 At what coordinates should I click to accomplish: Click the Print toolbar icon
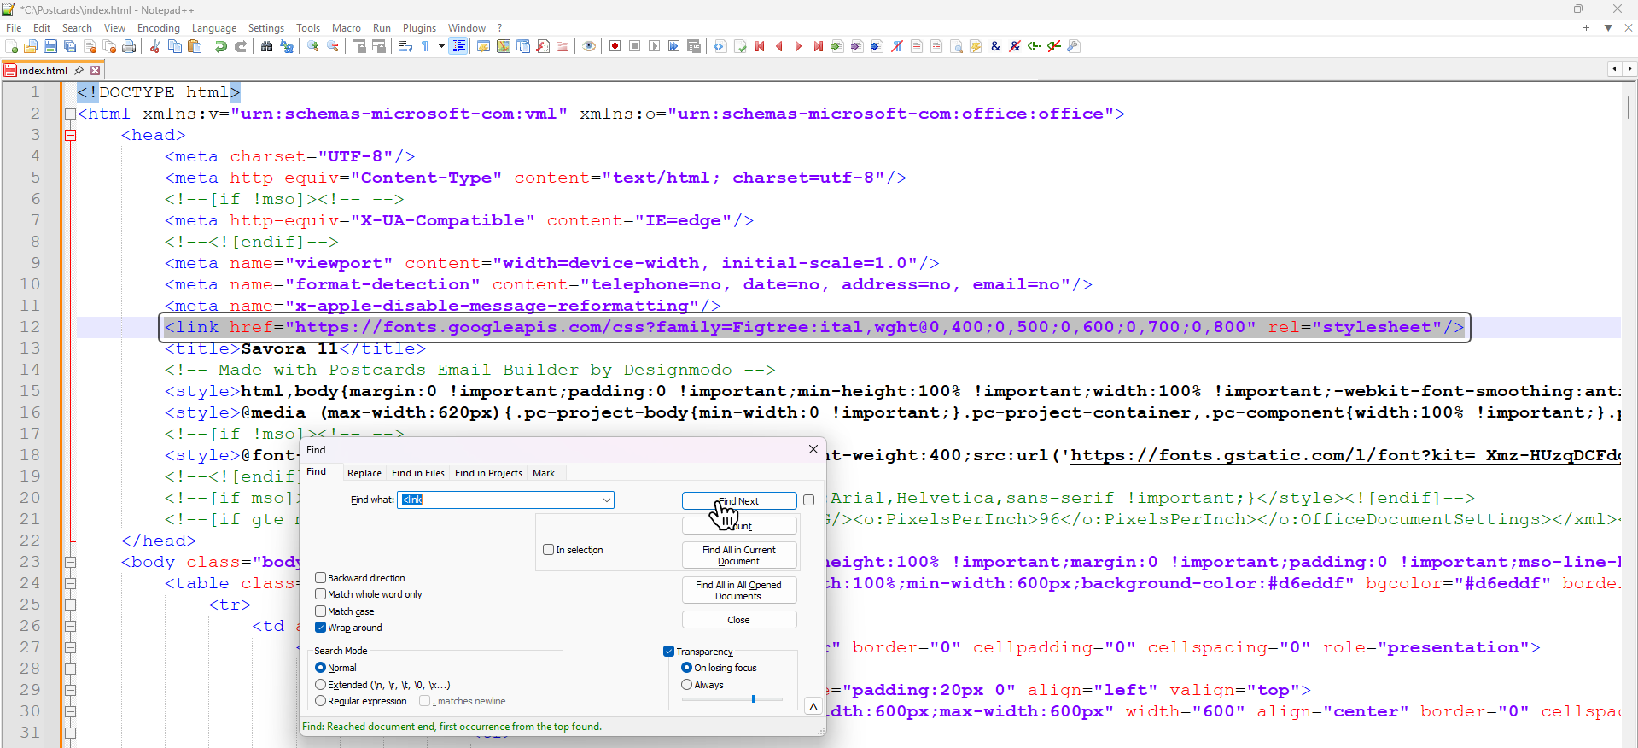click(x=129, y=46)
